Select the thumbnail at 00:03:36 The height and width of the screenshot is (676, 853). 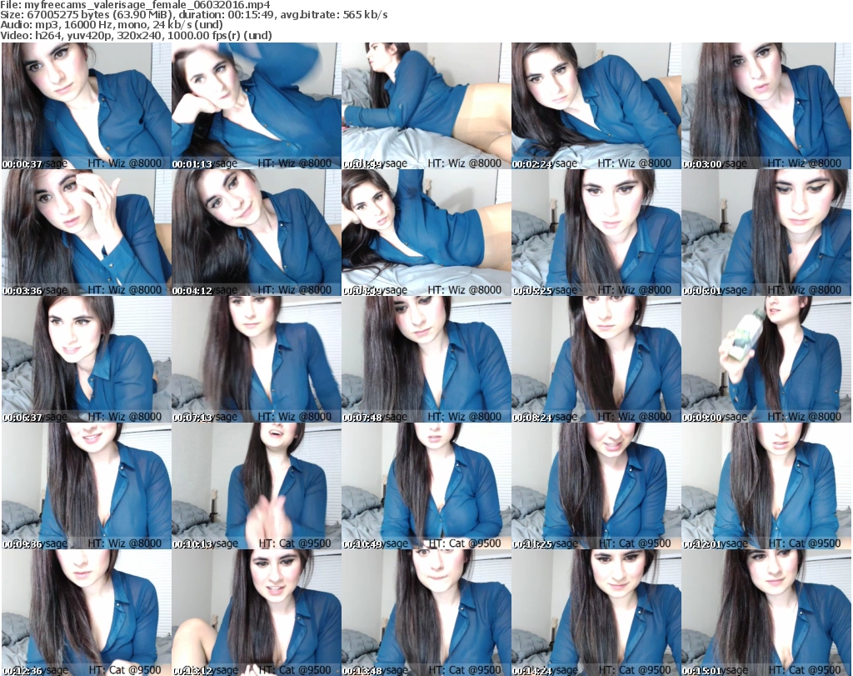tap(86, 233)
